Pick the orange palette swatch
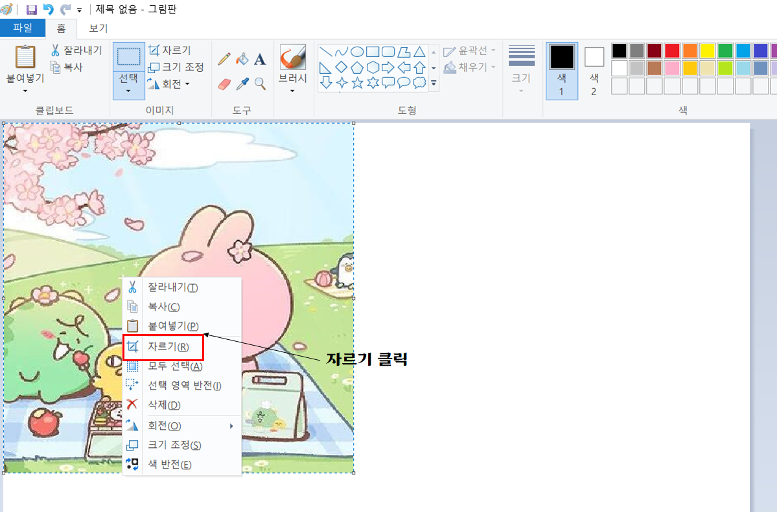The image size is (777, 512). [690, 50]
